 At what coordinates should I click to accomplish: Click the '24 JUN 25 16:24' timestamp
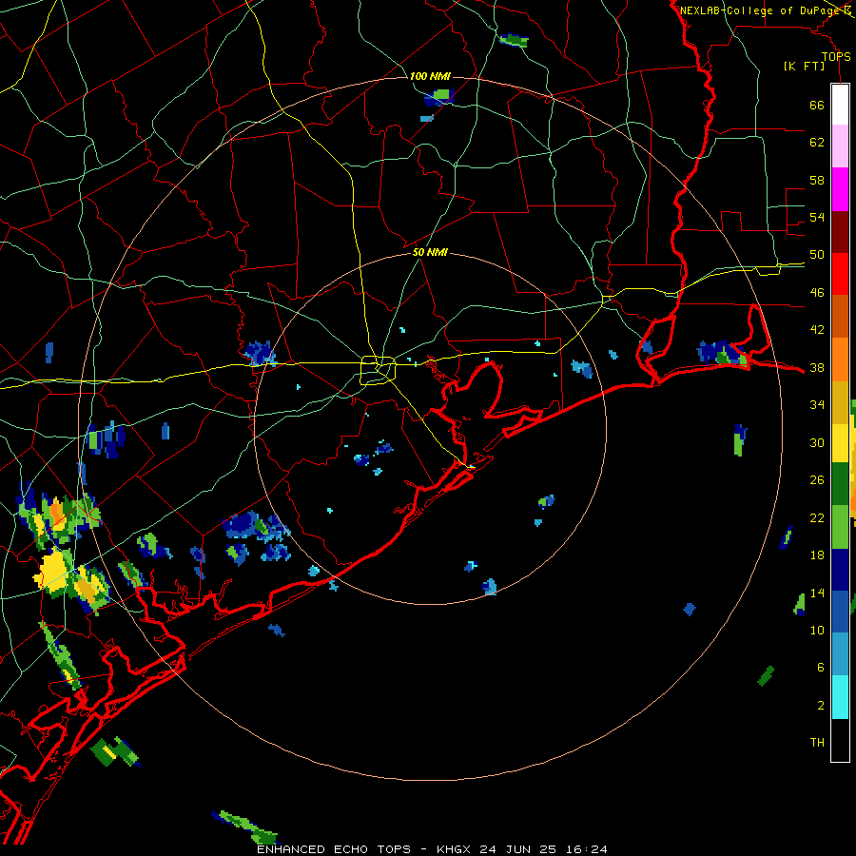click(x=543, y=849)
